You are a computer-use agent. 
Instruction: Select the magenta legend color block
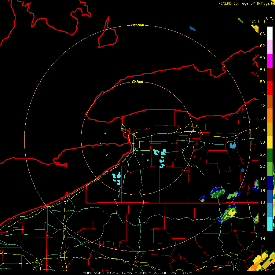[x=270, y=61]
